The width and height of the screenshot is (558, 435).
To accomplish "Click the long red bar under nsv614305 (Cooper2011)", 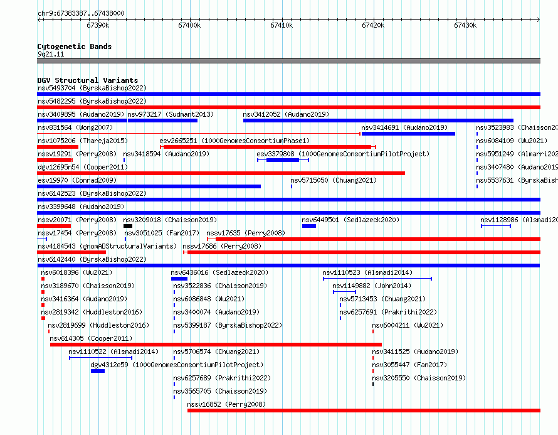I will coord(216,345).
